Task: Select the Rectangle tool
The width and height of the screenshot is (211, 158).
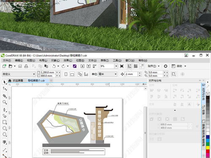Action: point(5,122)
